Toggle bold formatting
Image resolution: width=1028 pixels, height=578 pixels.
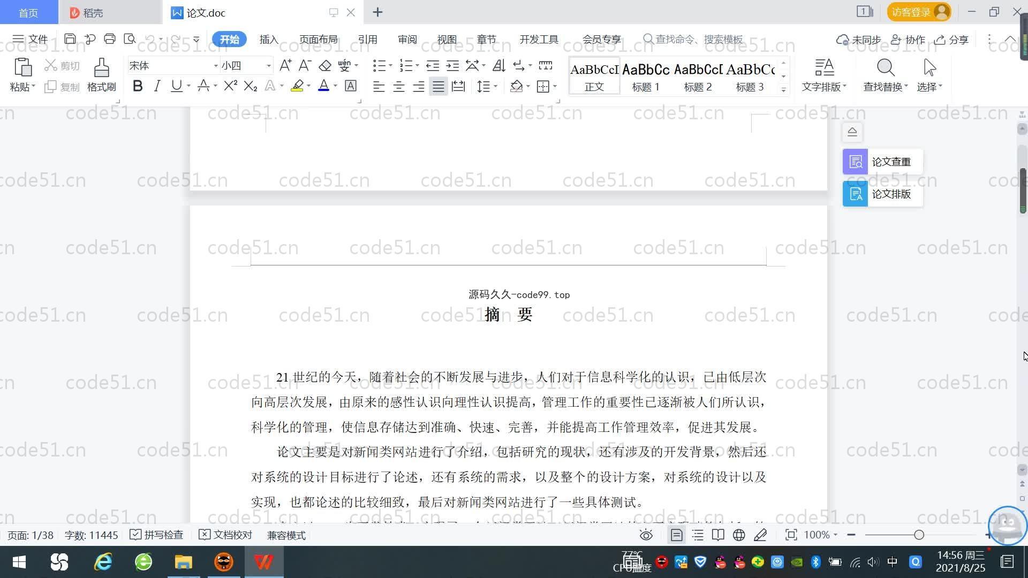[138, 86]
